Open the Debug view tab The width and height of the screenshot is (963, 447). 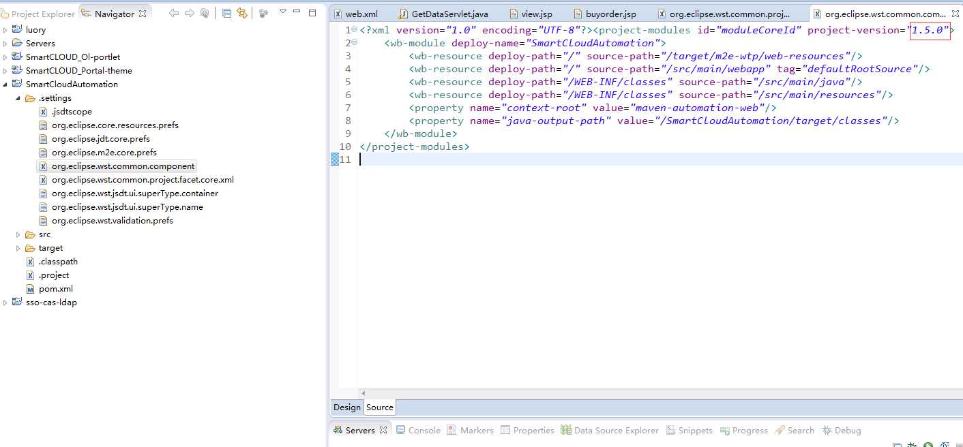(x=842, y=431)
